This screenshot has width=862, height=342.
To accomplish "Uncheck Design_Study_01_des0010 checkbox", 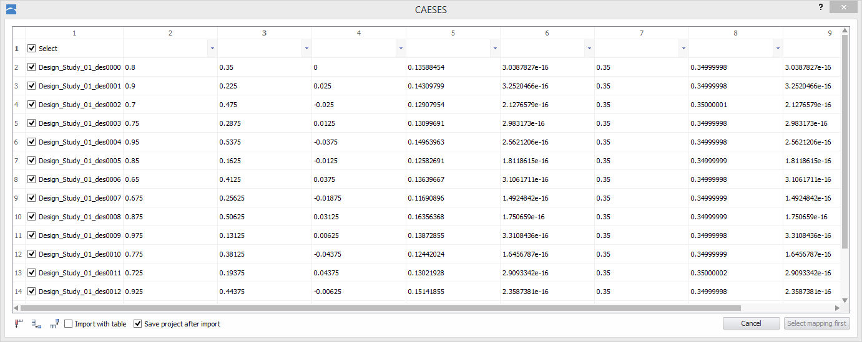I will (32, 254).
